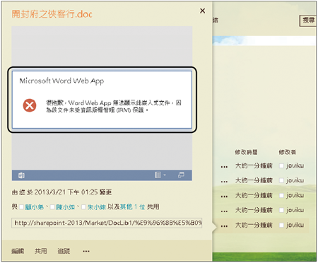Toggle presence checkbox beside 朱小妹
Screen dimensions: 318x263
83,207
